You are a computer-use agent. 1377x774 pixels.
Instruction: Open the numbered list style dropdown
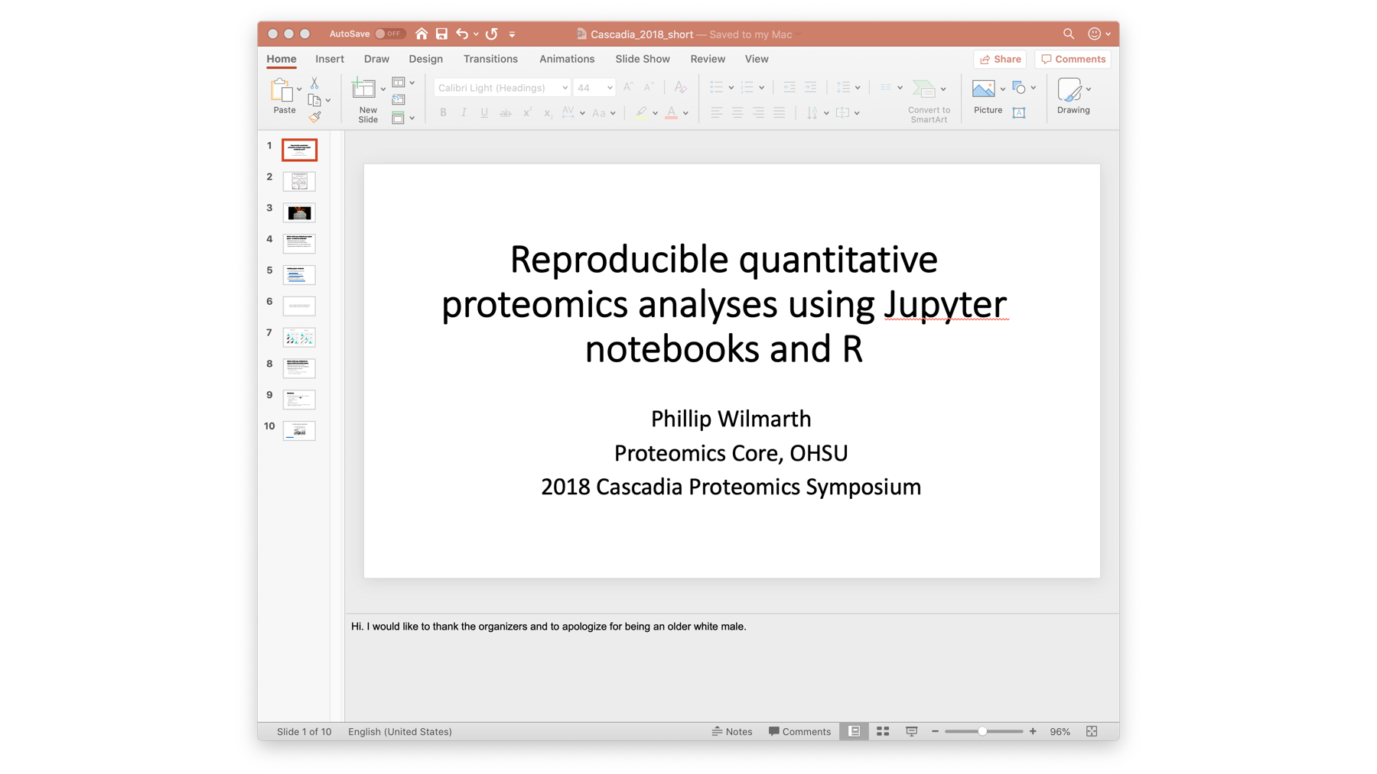tap(762, 88)
